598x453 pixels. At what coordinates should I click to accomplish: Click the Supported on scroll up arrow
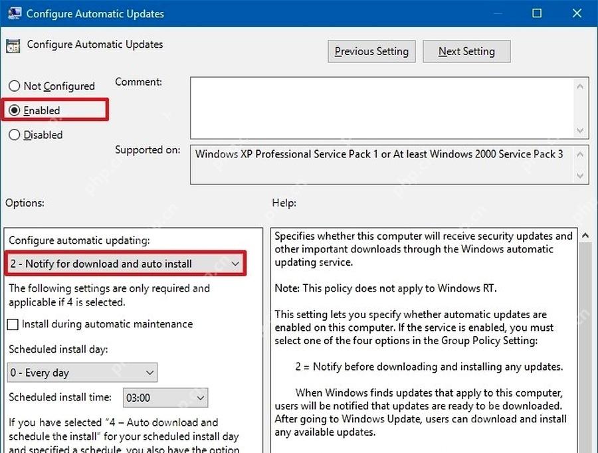[580, 154]
